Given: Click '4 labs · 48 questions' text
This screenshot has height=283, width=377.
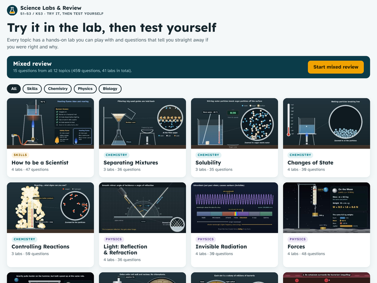Looking at the screenshot, I should pos(306,254).
